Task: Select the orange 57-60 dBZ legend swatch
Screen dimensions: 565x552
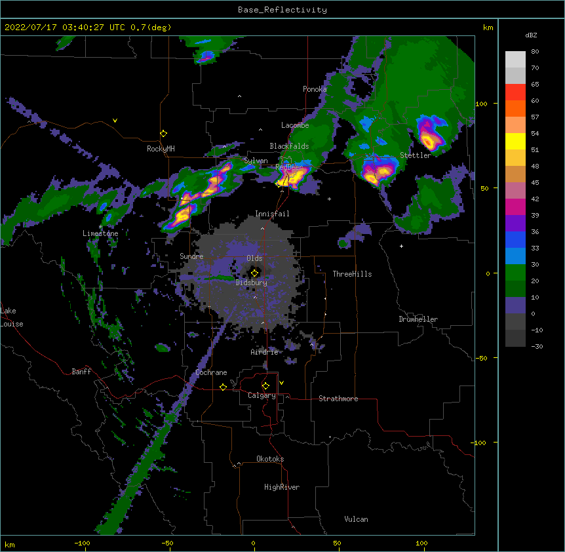Action: pyautogui.click(x=515, y=108)
